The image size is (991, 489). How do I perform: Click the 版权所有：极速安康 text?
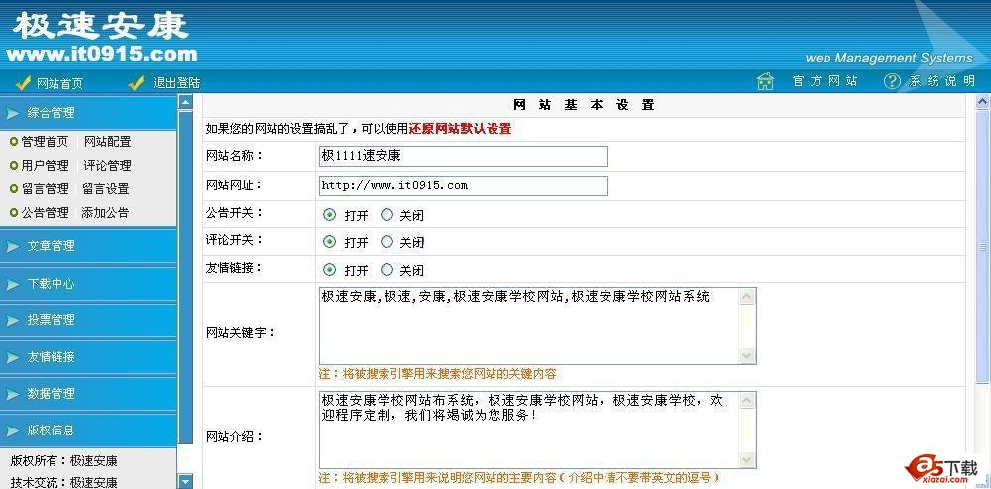click(63, 461)
